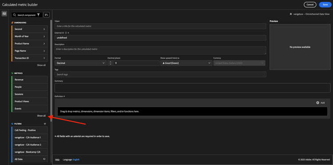Click the Title input field
This screenshot has height=165, width=333.
click(160, 26)
